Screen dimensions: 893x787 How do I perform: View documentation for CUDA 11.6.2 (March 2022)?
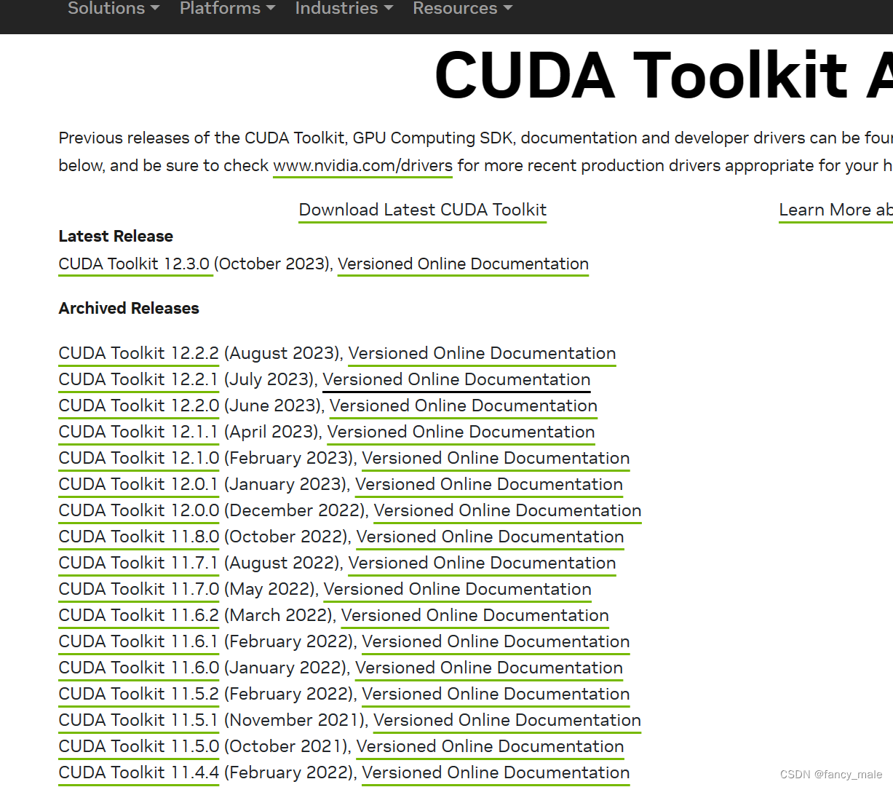[475, 616]
